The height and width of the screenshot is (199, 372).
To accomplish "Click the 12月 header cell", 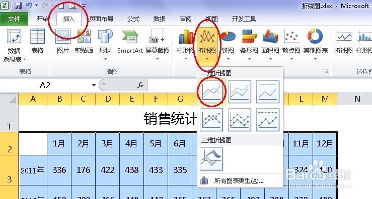I will click(x=325, y=144).
